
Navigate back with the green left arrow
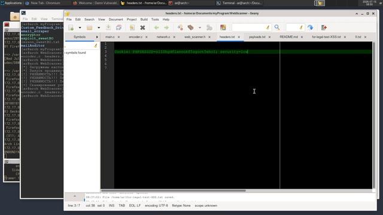(x=157, y=27)
